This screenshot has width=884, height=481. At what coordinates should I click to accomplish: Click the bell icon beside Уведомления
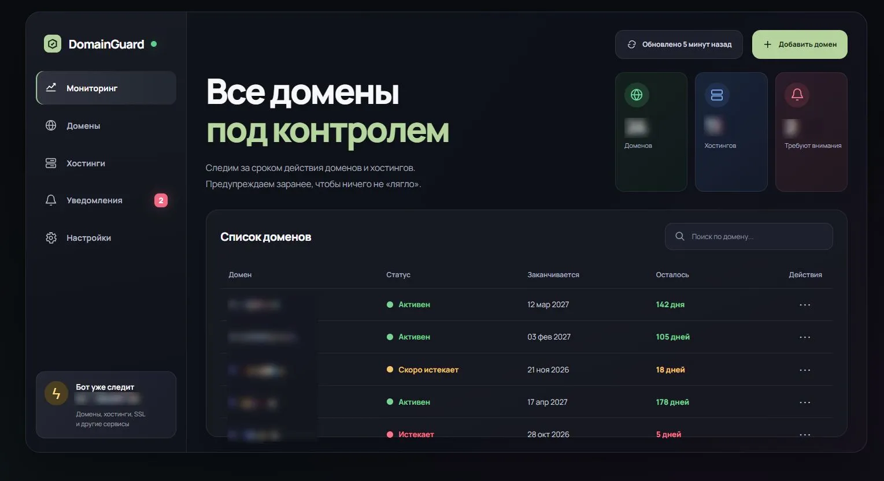tap(51, 200)
